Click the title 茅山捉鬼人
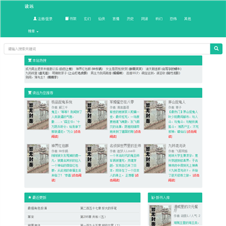The height and width of the screenshot is (226, 226). [177, 102]
